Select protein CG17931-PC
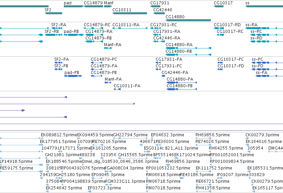This screenshot has height=193, width=283. coord(169,66)
